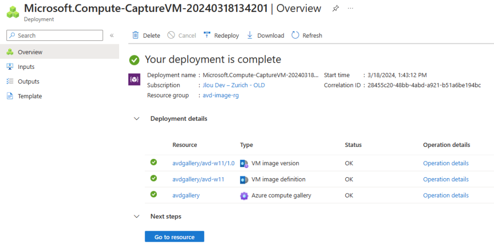The height and width of the screenshot is (247, 494).
Task: Click the green cubes deployment icon in header
Action: (13, 12)
